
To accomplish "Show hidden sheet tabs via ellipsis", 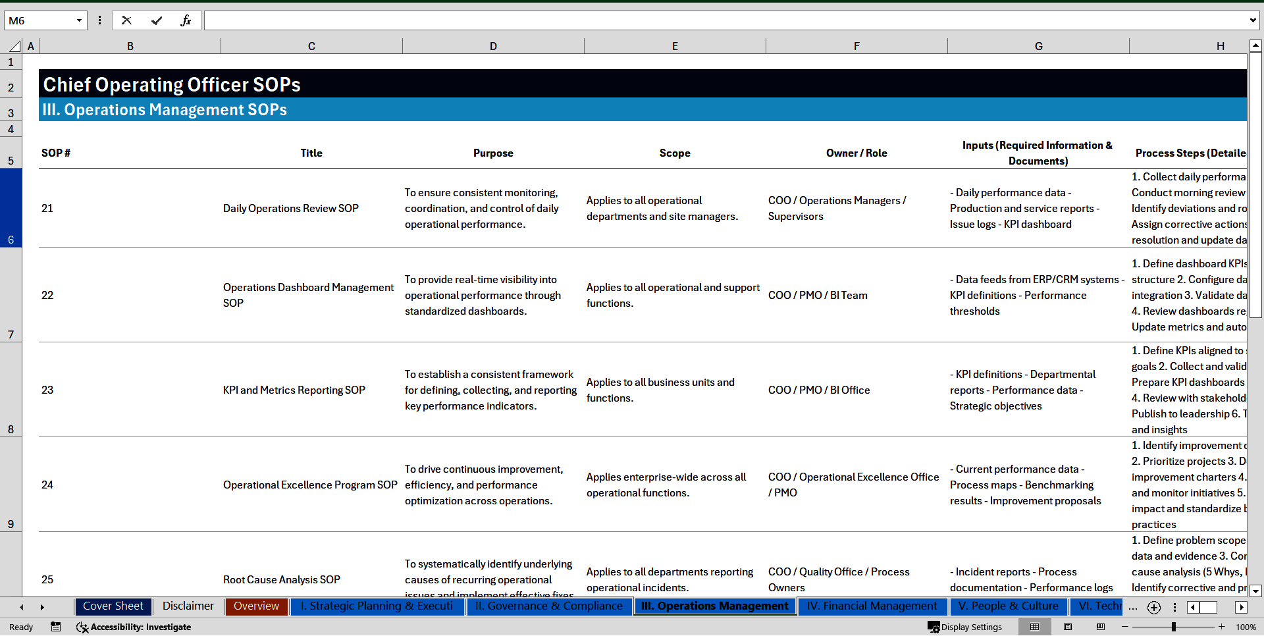I will [1132, 607].
